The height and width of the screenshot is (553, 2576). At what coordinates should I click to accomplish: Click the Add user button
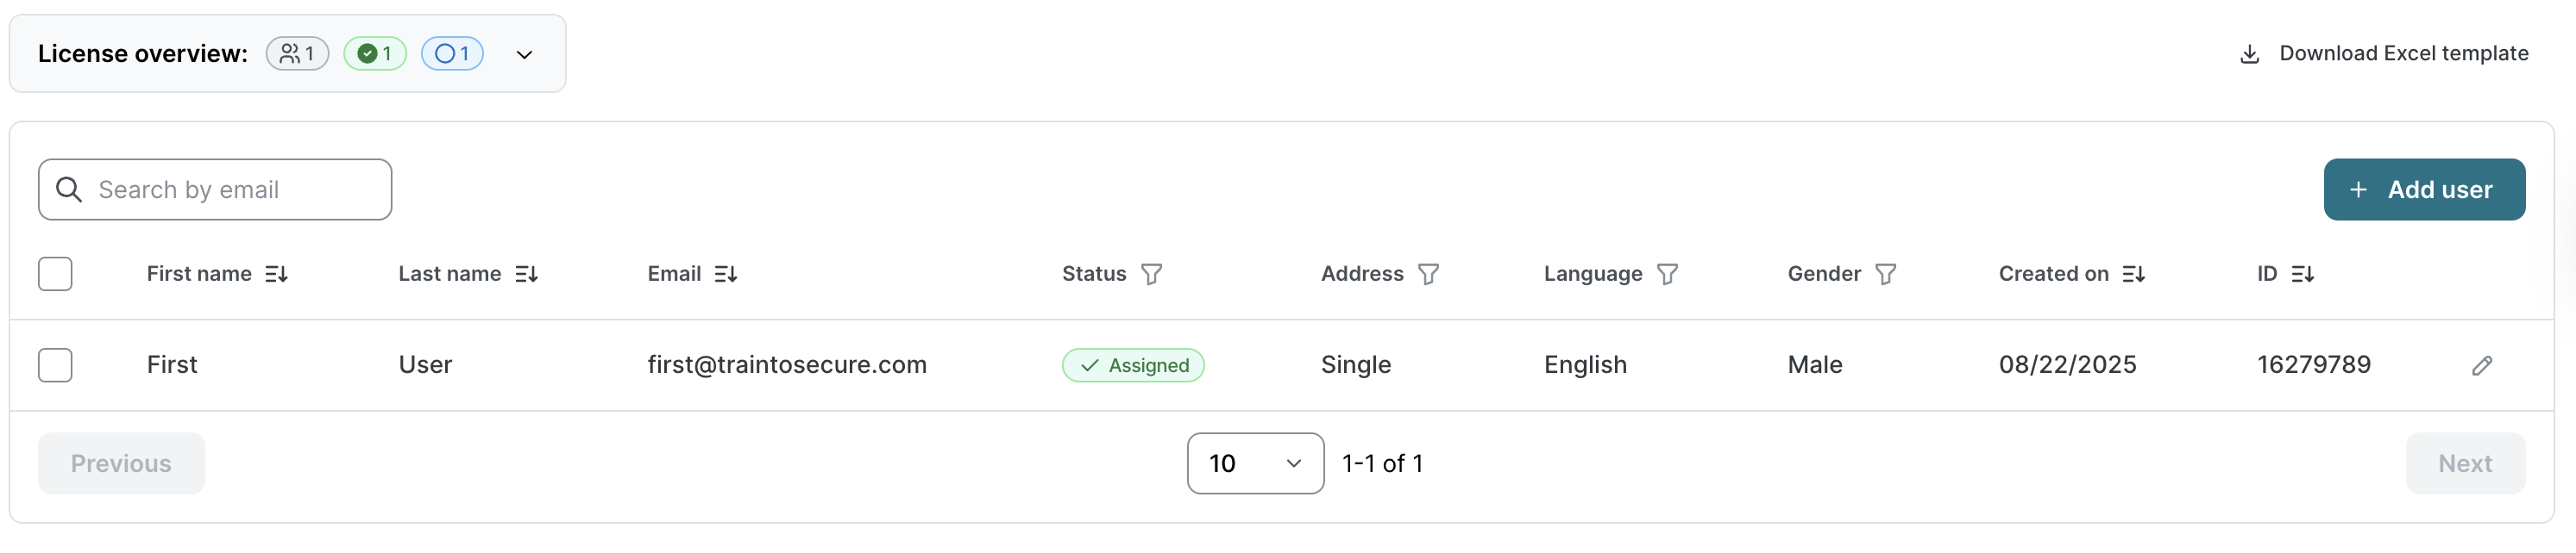(2423, 190)
